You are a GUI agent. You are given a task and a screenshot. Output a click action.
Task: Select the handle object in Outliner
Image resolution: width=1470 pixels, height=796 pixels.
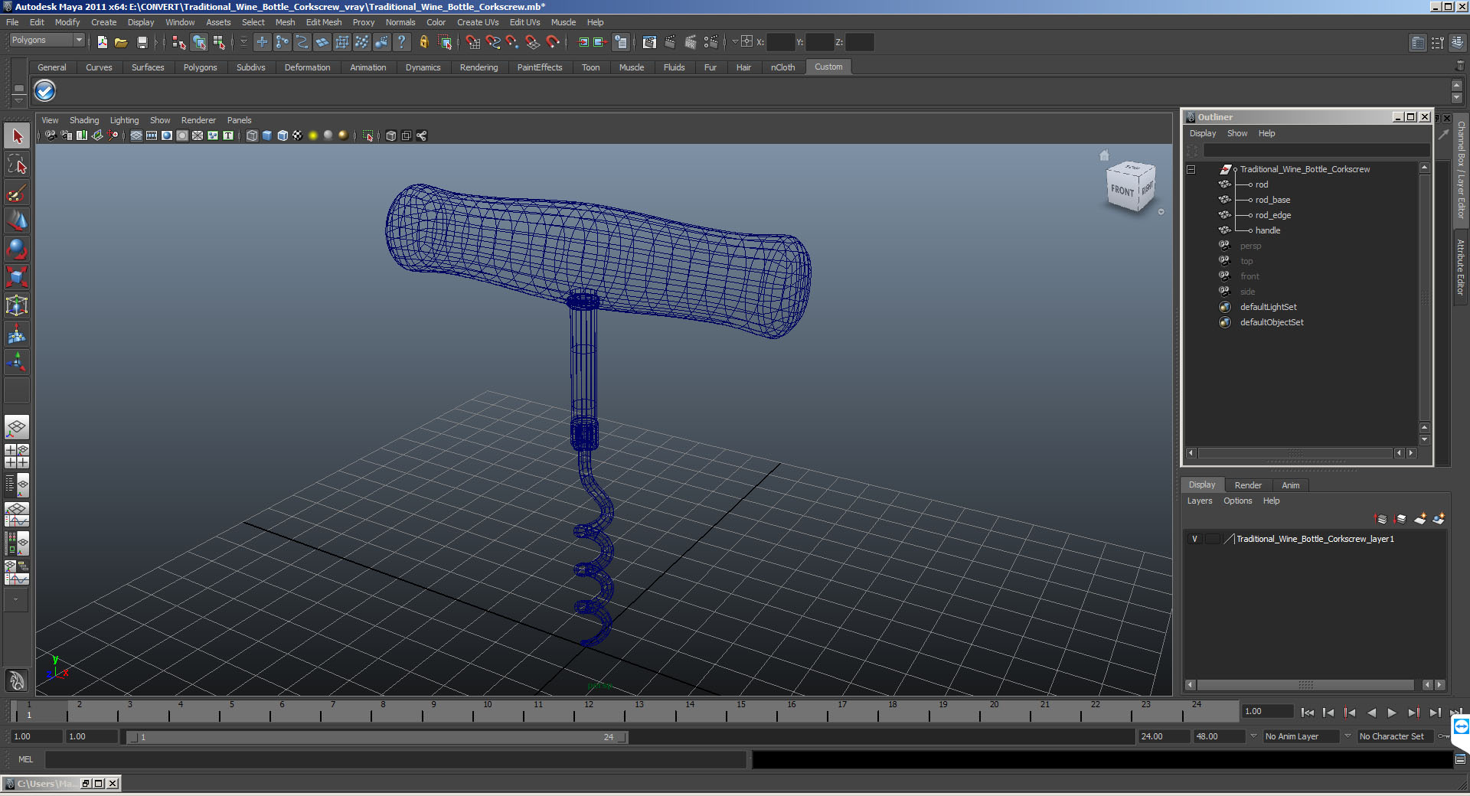[x=1267, y=230]
